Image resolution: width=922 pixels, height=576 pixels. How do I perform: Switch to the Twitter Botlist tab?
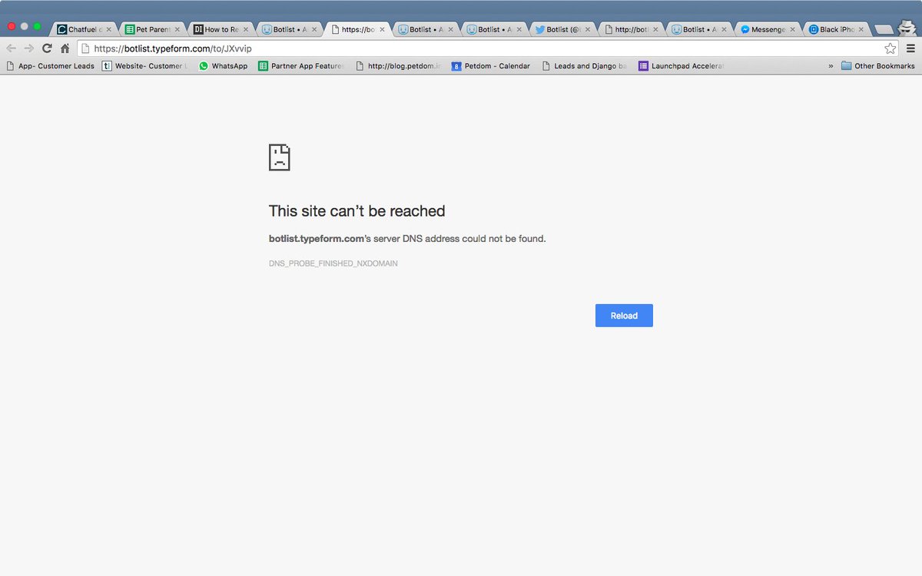coord(563,29)
